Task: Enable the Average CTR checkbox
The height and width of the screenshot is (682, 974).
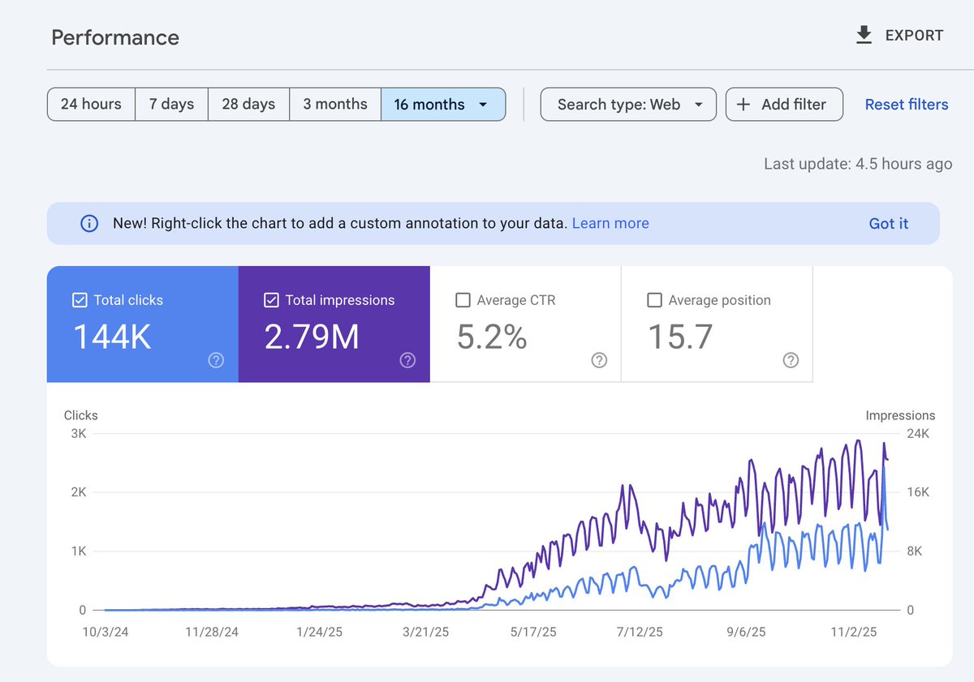Action: (x=463, y=300)
